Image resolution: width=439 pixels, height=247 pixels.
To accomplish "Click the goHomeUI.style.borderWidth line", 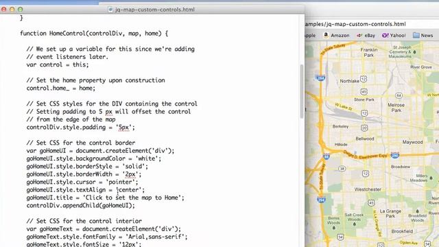I will click(84, 174).
